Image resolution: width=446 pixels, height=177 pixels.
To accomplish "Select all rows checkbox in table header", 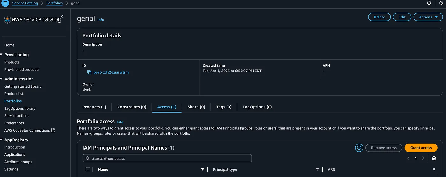I will 88,169.
